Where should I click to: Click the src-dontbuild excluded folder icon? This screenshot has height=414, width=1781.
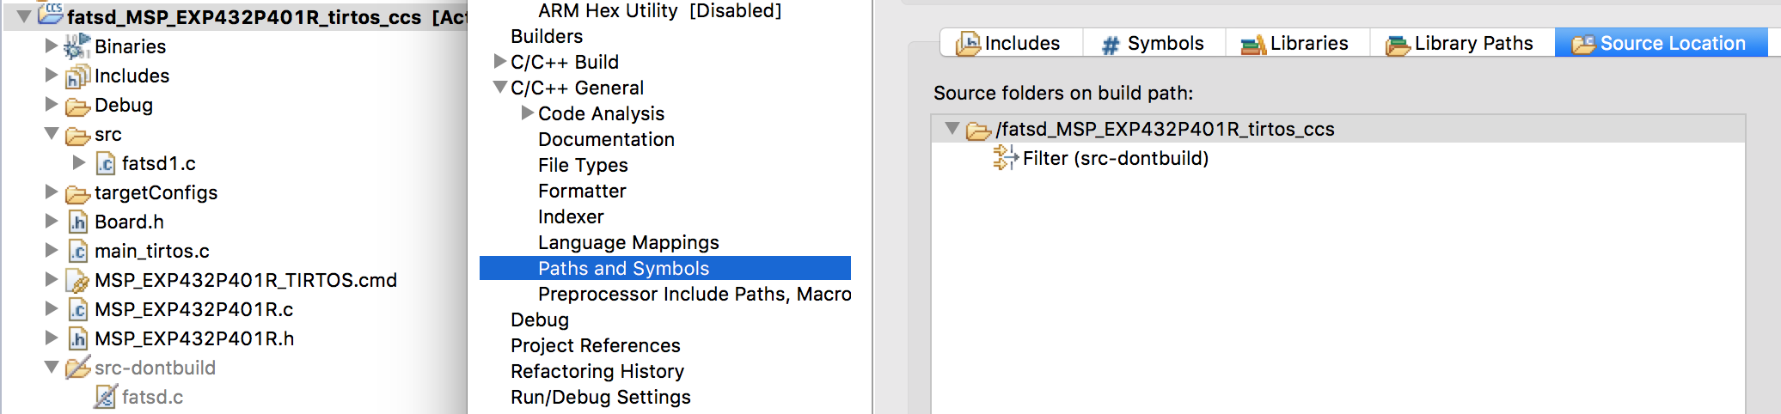coord(78,368)
